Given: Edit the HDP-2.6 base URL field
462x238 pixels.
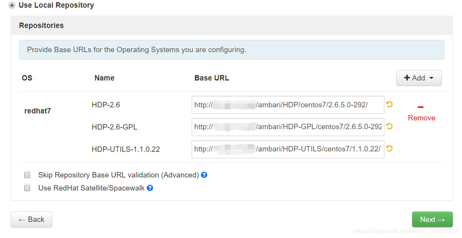Looking at the screenshot, I should (288, 105).
